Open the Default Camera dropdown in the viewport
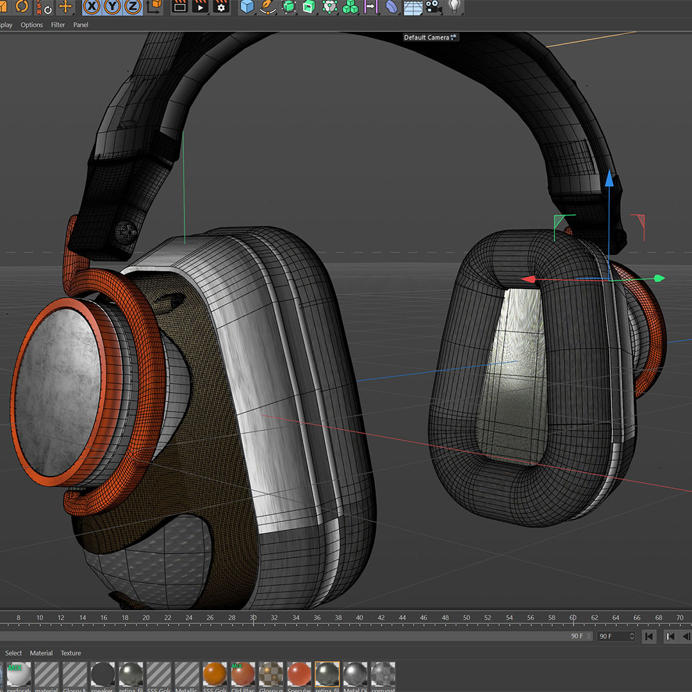692x692 pixels. coord(430,37)
